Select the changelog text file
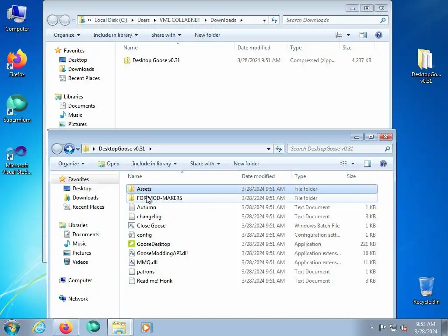The width and height of the screenshot is (448, 336). coord(252,217)
